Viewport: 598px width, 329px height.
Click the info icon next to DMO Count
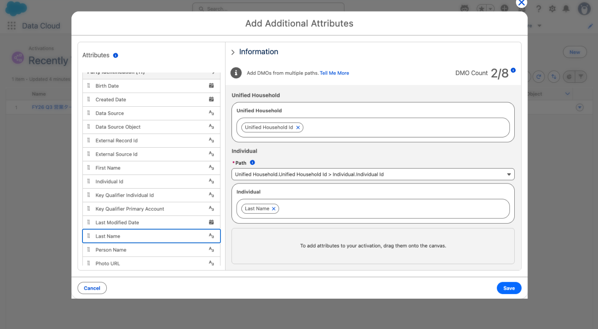click(x=513, y=70)
